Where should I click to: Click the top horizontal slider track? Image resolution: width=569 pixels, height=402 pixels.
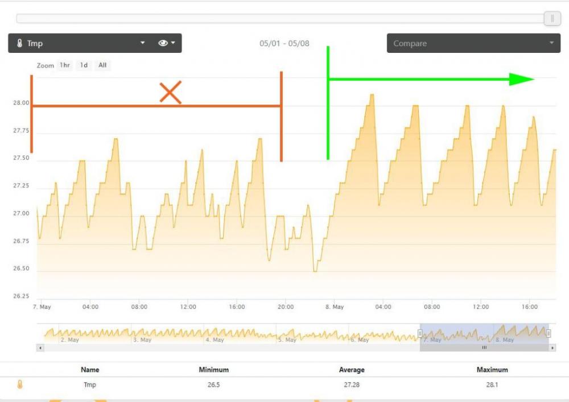pos(280,19)
